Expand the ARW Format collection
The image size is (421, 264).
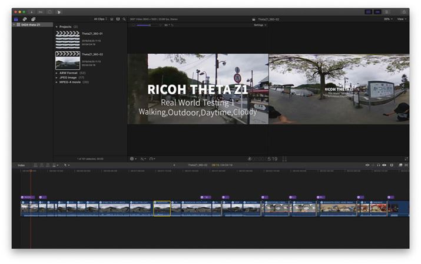coord(57,72)
